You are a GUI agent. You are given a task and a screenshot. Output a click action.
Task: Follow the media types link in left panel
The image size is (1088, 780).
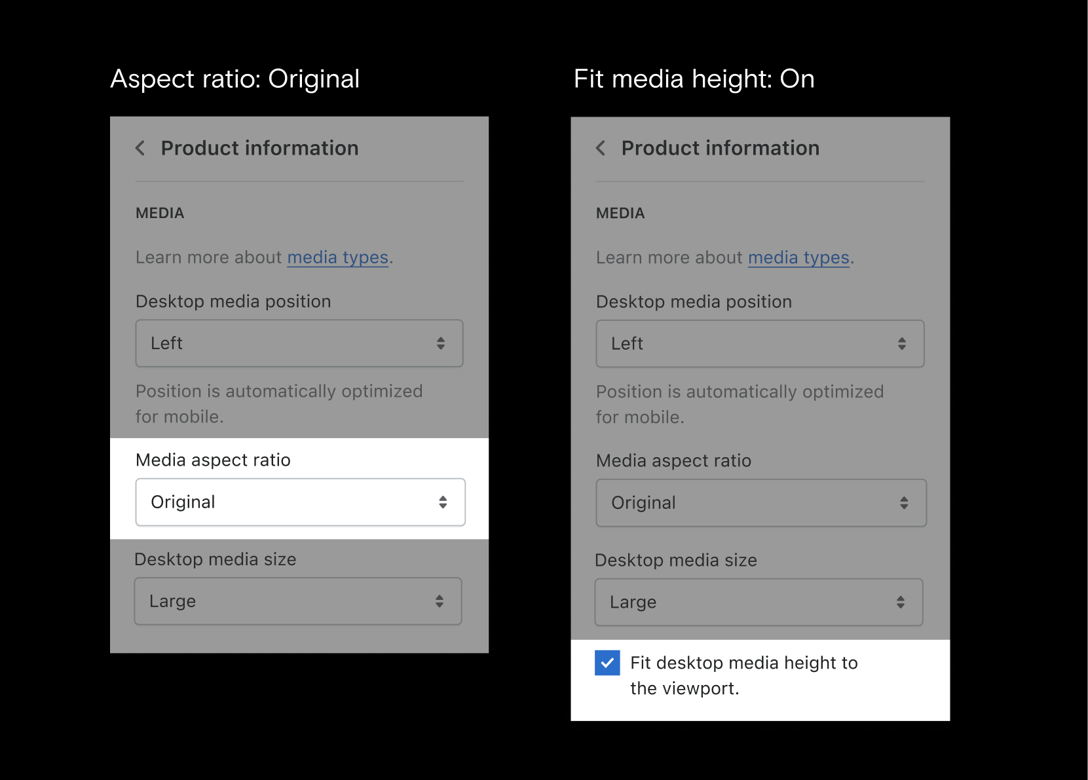[338, 257]
